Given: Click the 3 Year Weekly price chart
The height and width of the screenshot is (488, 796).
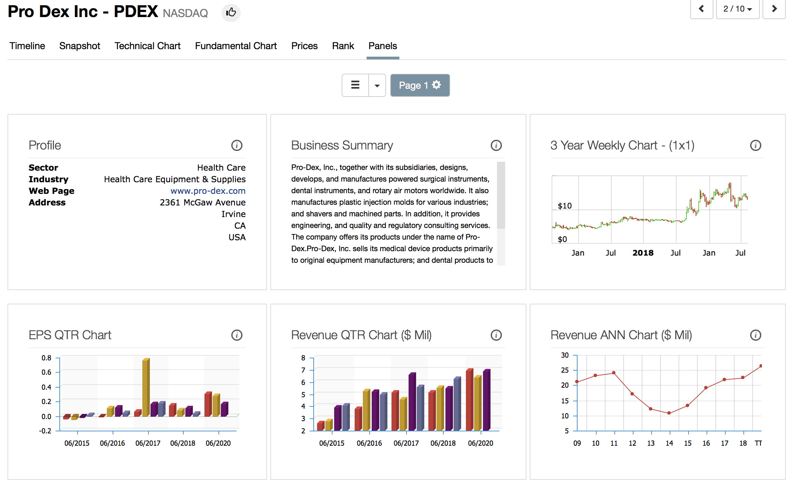Looking at the screenshot, I should (650, 210).
